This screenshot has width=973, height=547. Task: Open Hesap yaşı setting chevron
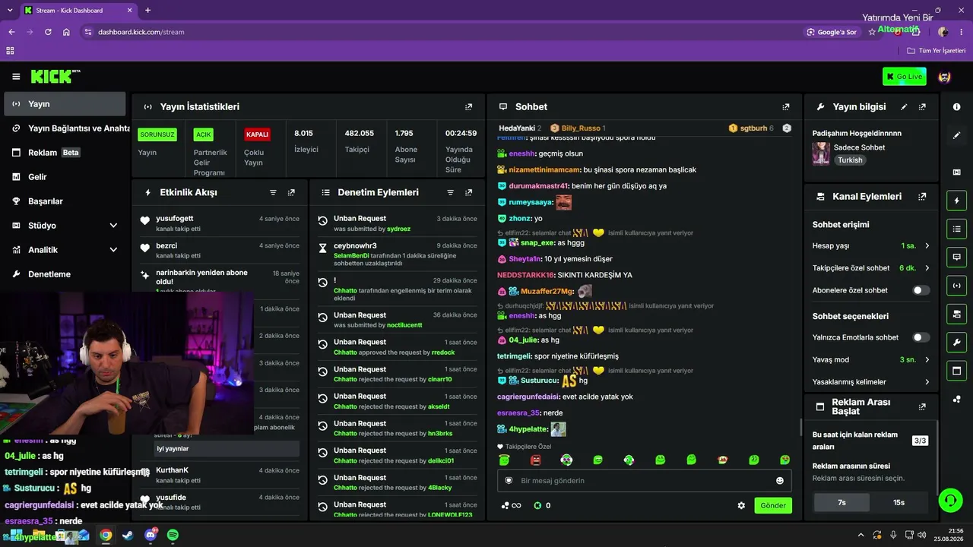tap(927, 246)
